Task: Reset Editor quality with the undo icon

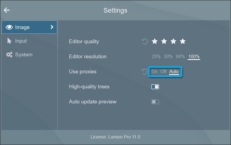Action: coord(144,42)
